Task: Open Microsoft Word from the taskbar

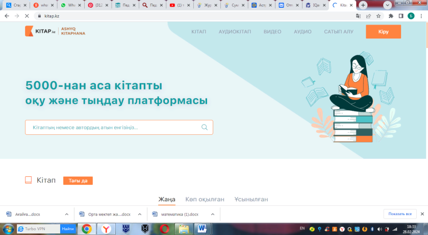Action: [x=202, y=229]
